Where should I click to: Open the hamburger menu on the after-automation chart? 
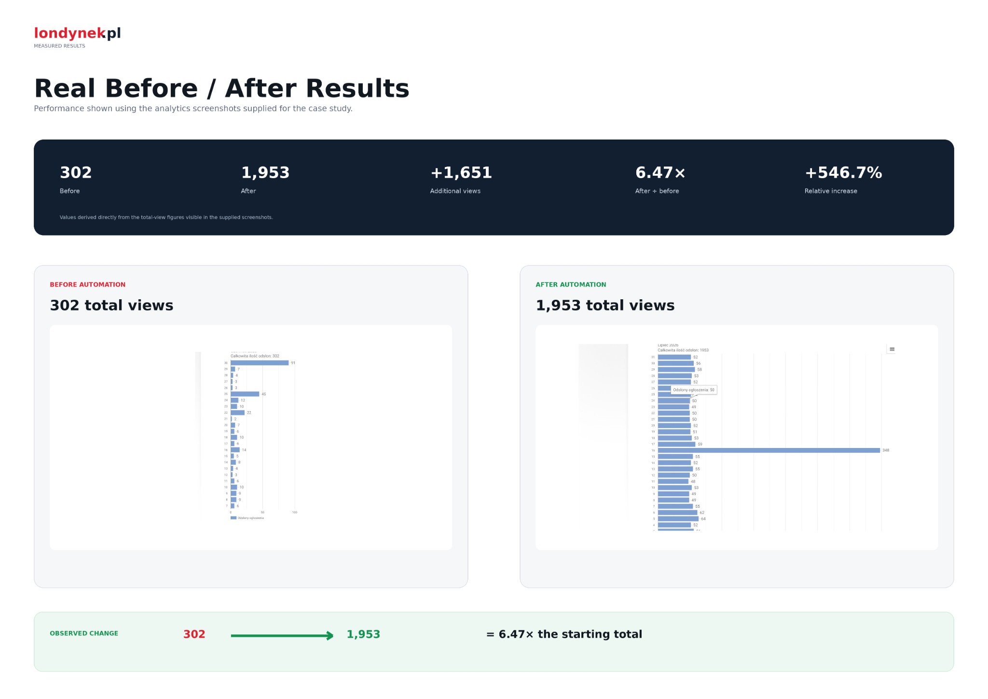click(x=892, y=349)
